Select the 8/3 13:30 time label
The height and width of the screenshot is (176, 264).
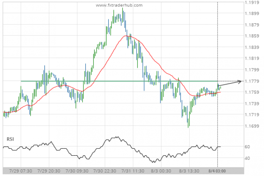coord(189,171)
